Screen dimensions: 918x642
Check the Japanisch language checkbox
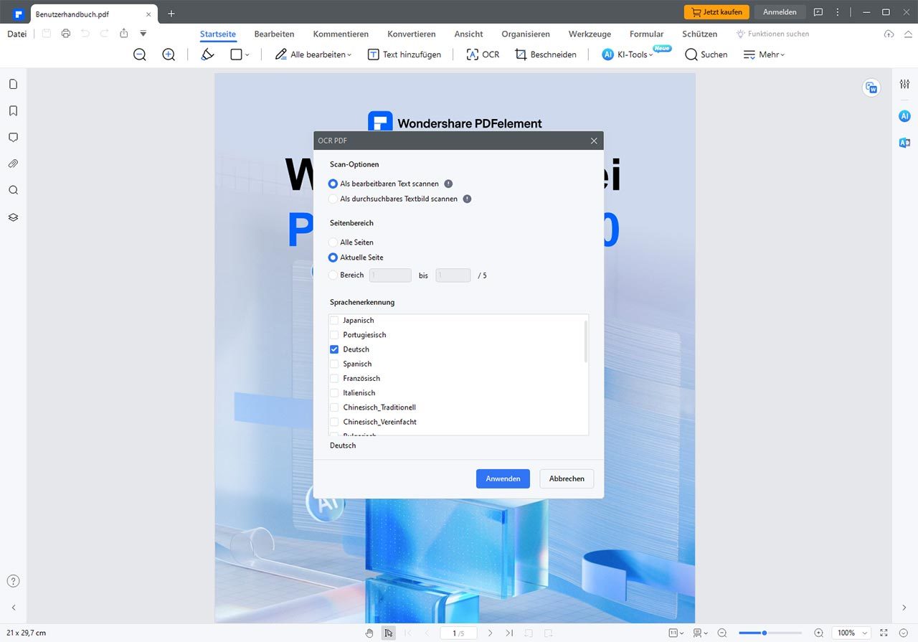pos(333,321)
